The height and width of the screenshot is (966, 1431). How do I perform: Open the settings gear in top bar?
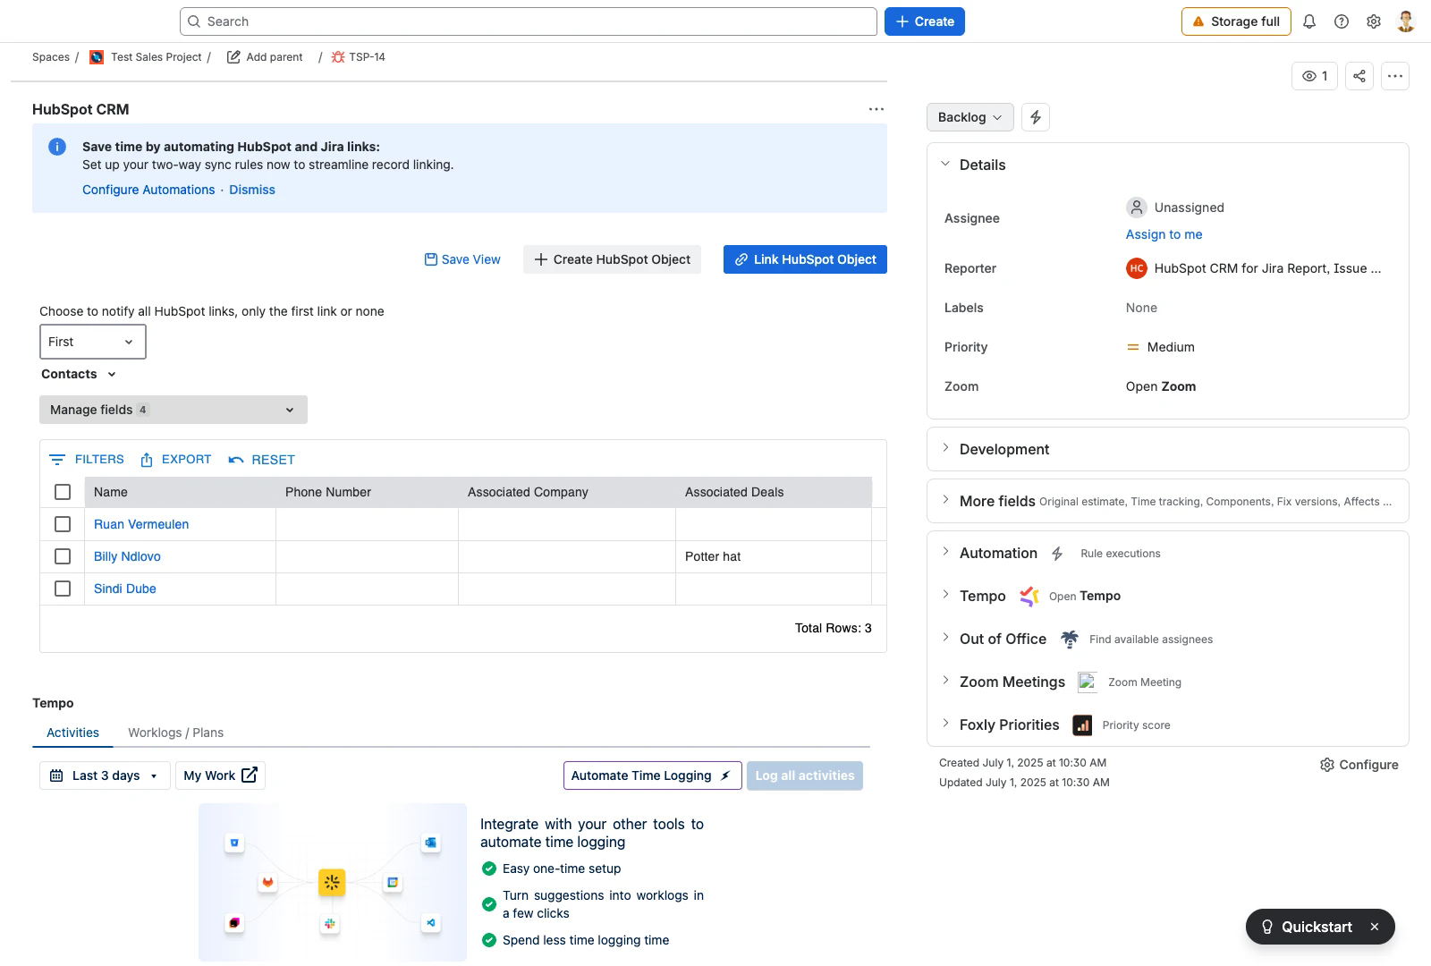[1374, 21]
